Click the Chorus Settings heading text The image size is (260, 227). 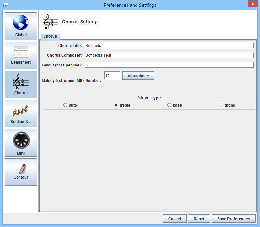click(80, 22)
